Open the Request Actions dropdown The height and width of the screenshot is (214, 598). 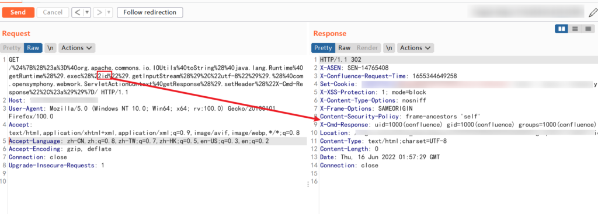pyautogui.click(x=77, y=48)
